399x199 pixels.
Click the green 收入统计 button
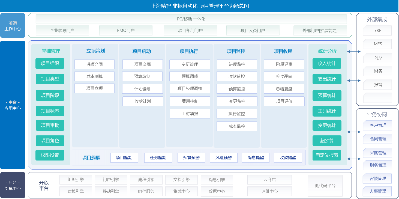(327, 64)
